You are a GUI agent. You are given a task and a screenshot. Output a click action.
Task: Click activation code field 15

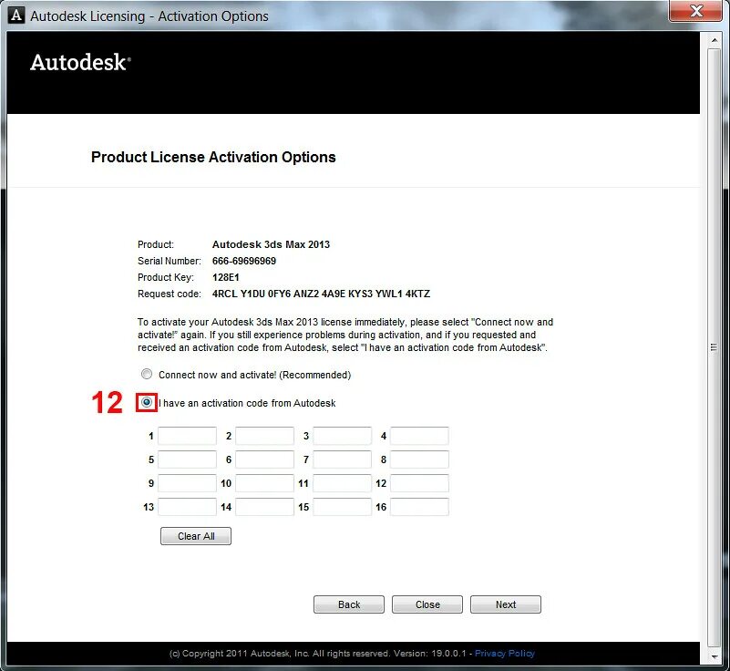(342, 507)
